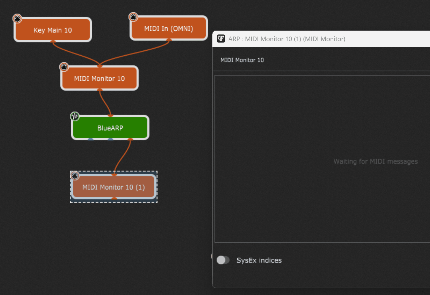Select the Key Main 10 block
Image resolution: width=430 pixels, height=295 pixels.
pyautogui.click(x=53, y=30)
